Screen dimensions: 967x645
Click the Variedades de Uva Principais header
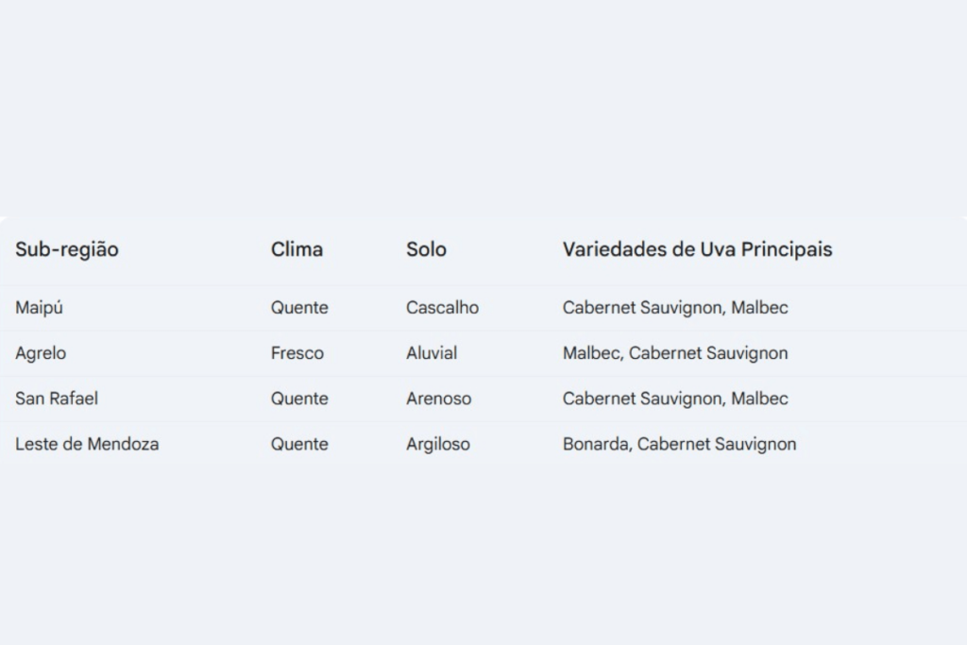click(698, 249)
